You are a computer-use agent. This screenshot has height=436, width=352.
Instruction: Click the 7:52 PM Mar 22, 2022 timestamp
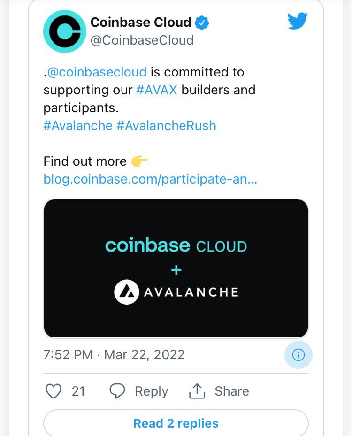[x=114, y=354]
